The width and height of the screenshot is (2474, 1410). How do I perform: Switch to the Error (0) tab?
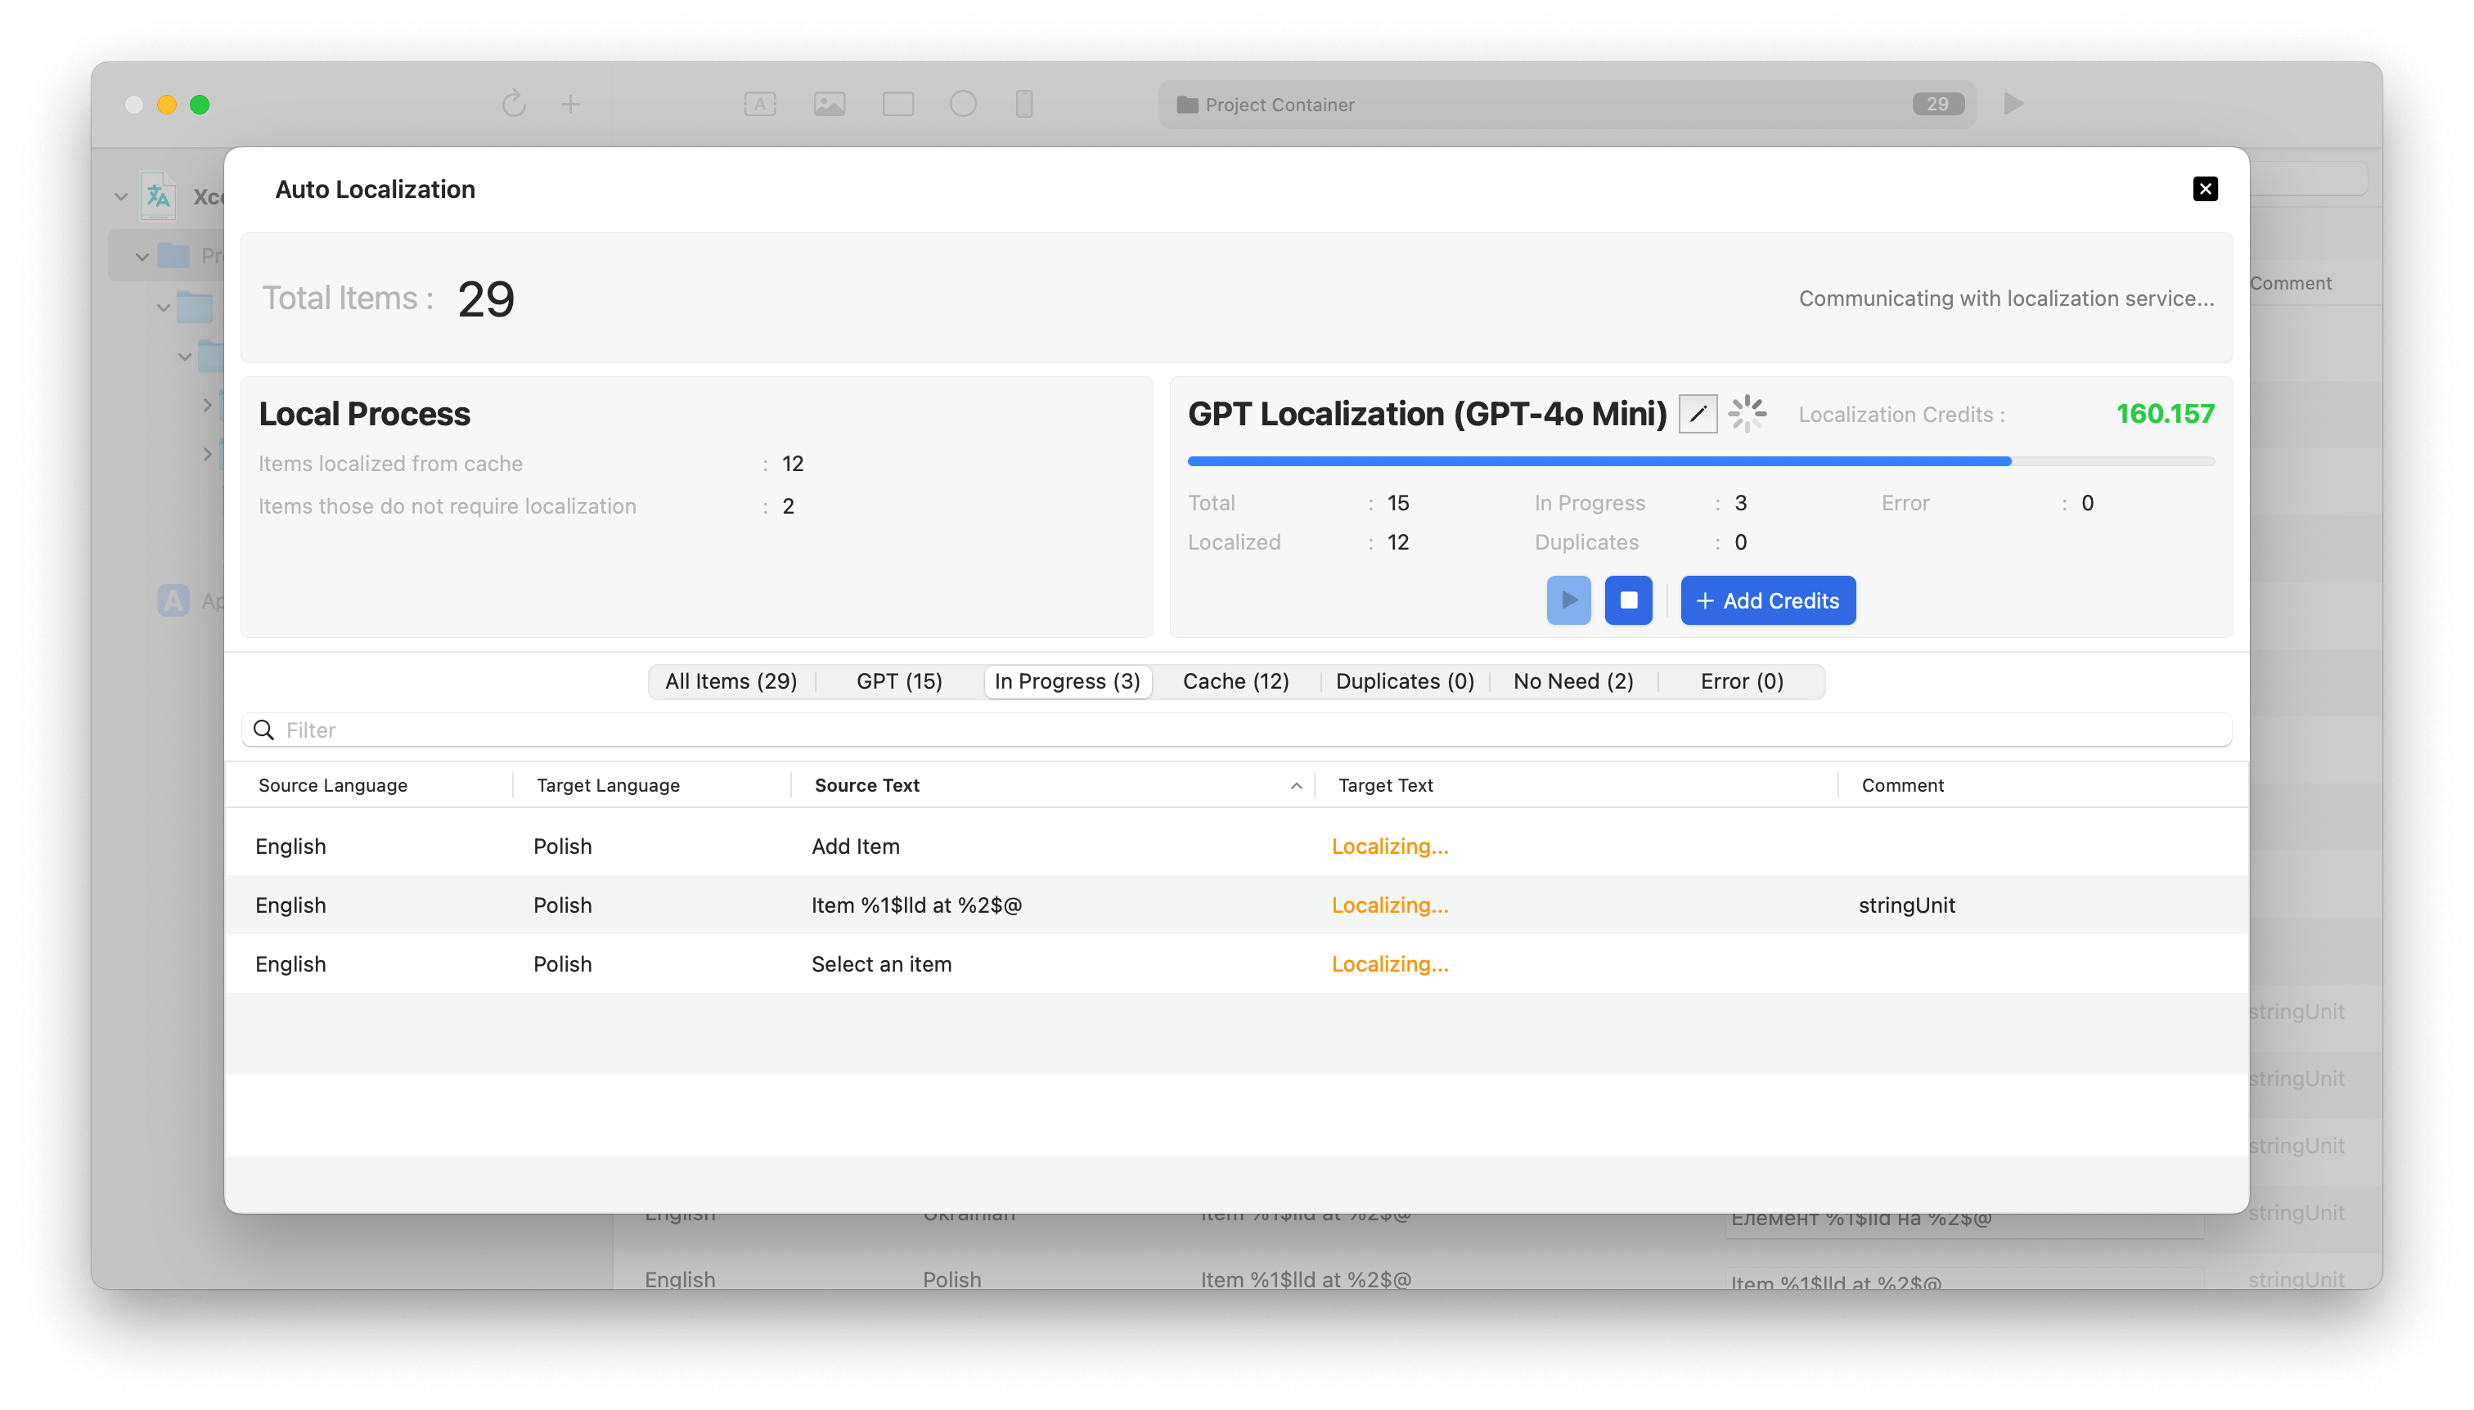point(1742,680)
